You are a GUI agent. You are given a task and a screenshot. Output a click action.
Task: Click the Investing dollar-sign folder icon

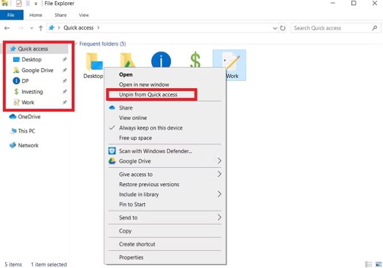pyautogui.click(x=195, y=60)
